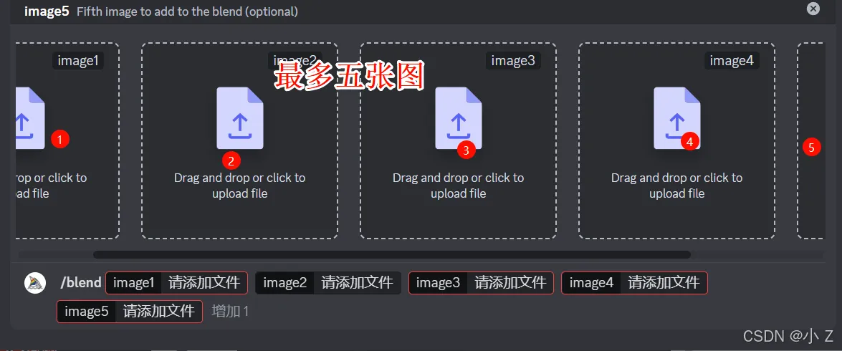Click the upload file icon in image3 box
Screen dimensions: 842x351
(459, 117)
